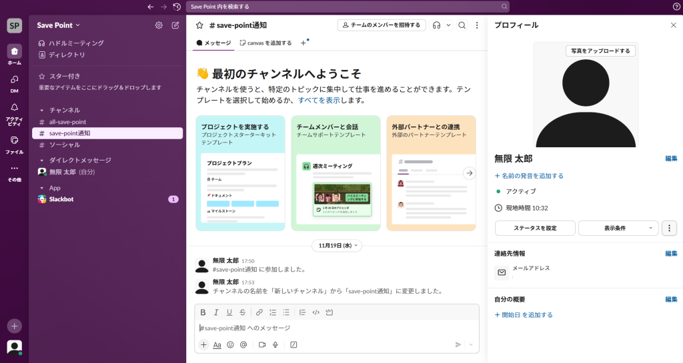Screen dimensions: 683x363
Task: Open the new message compose icon
Action: (x=175, y=25)
